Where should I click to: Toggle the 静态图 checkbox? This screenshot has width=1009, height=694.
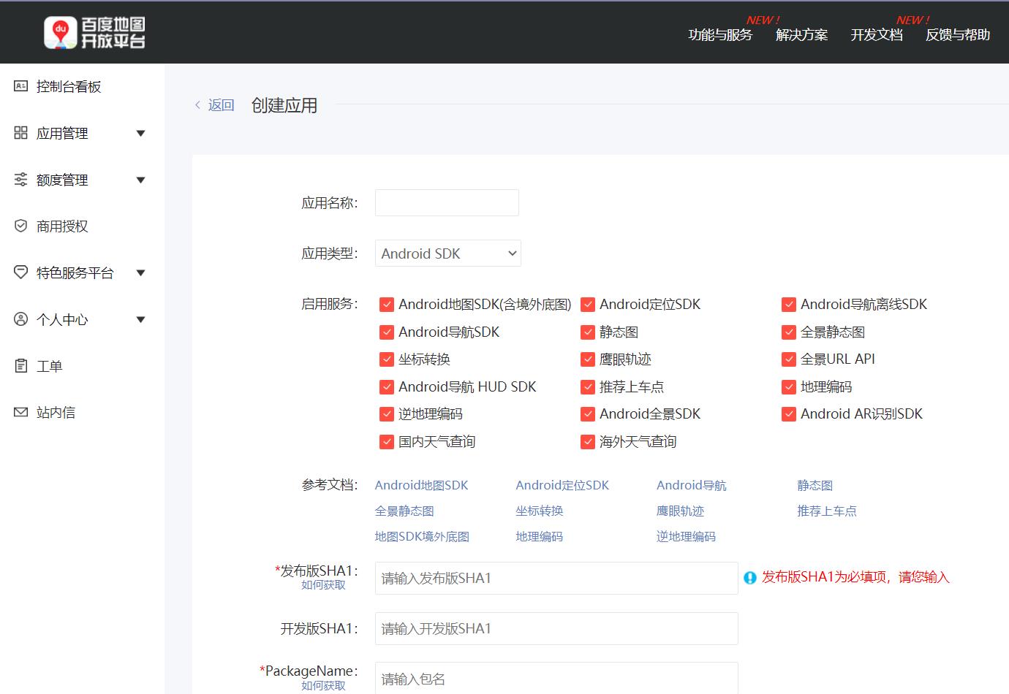pyautogui.click(x=588, y=332)
